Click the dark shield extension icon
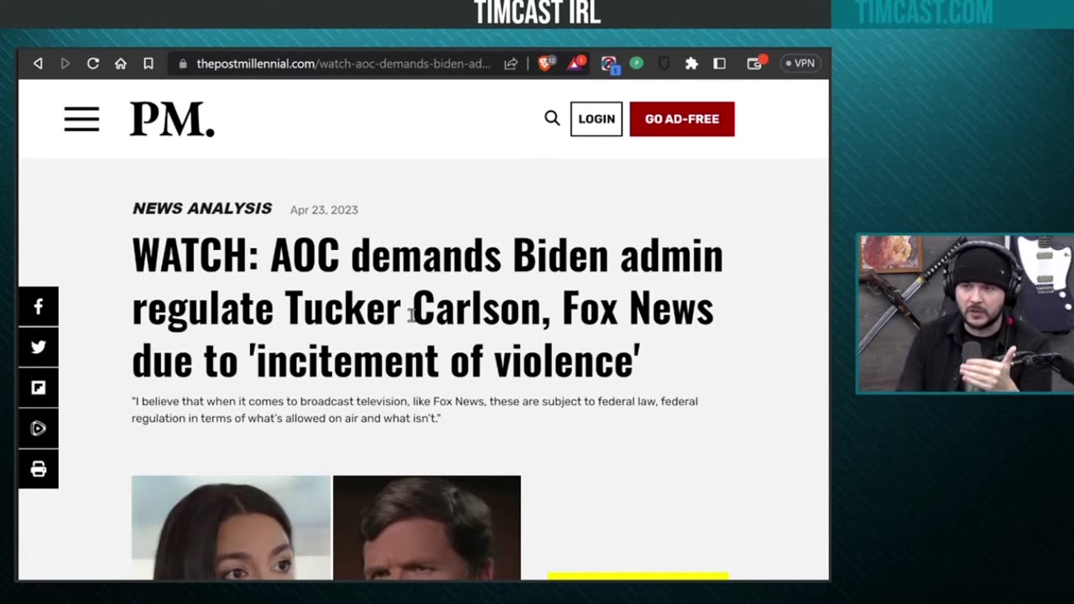The width and height of the screenshot is (1074, 604). (664, 64)
